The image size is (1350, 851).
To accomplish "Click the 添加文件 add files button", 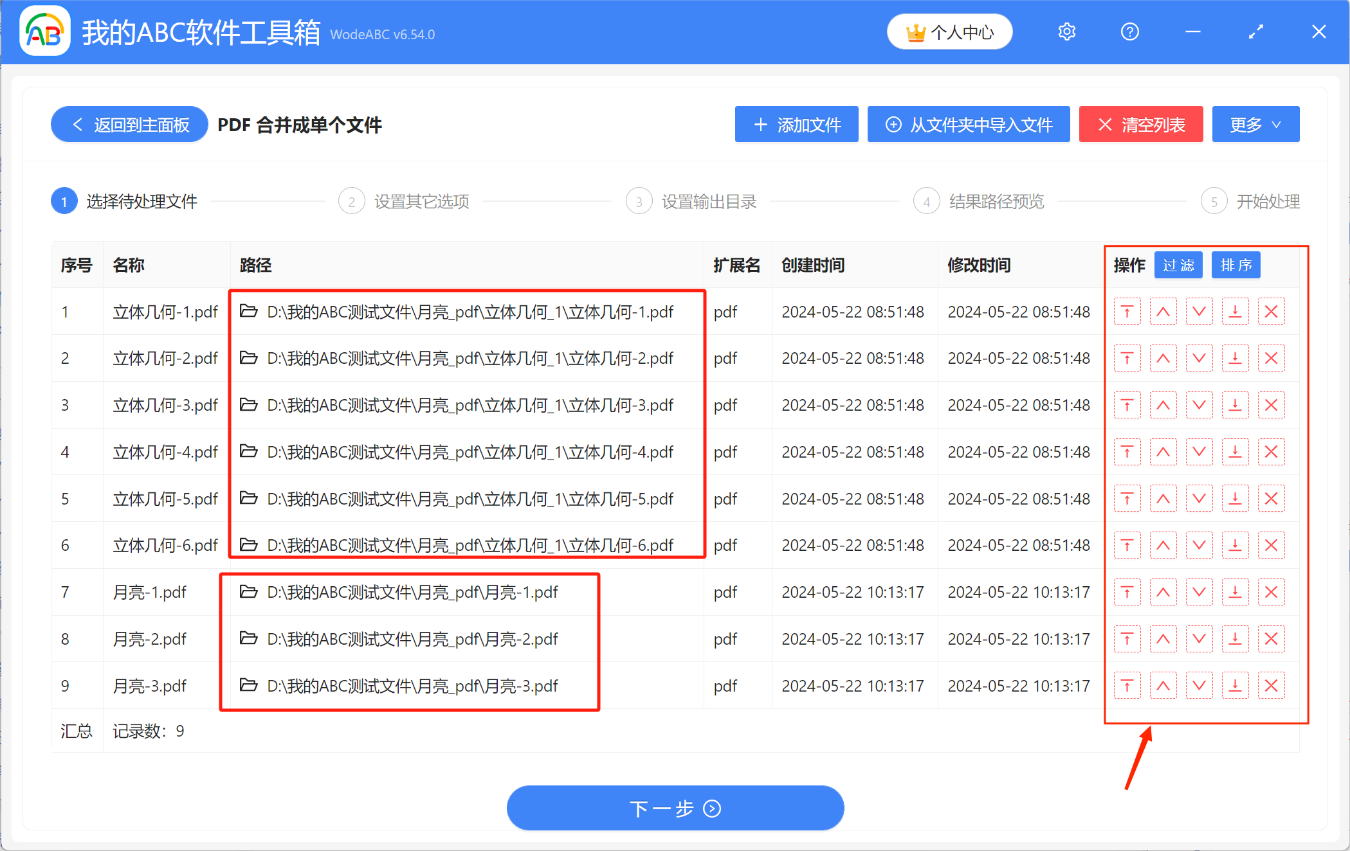I will (x=796, y=124).
